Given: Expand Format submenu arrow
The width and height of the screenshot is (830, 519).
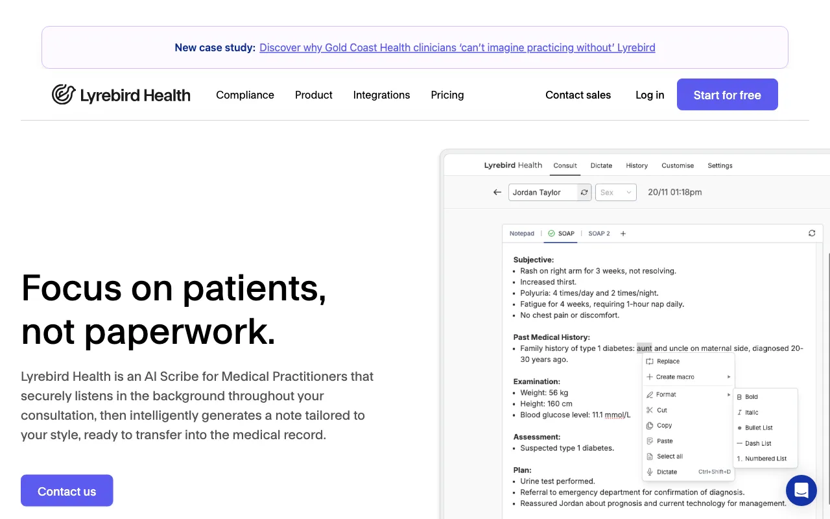Looking at the screenshot, I should tap(729, 394).
